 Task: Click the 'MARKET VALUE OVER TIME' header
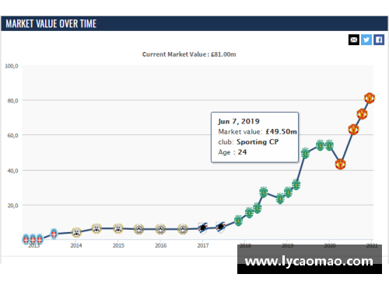(51, 24)
